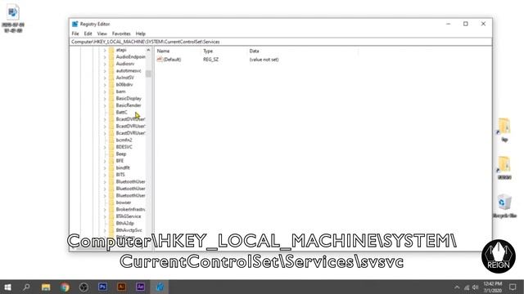524x294 pixels.
Task: Open OBS Studio from the taskbar
Action: pos(84,287)
